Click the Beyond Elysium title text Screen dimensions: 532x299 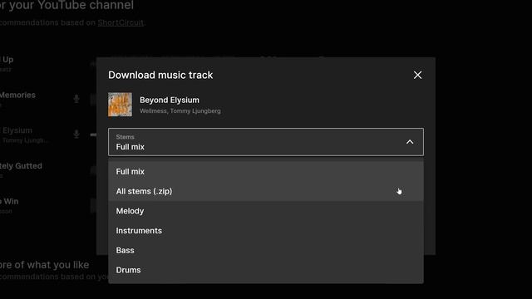pos(170,100)
